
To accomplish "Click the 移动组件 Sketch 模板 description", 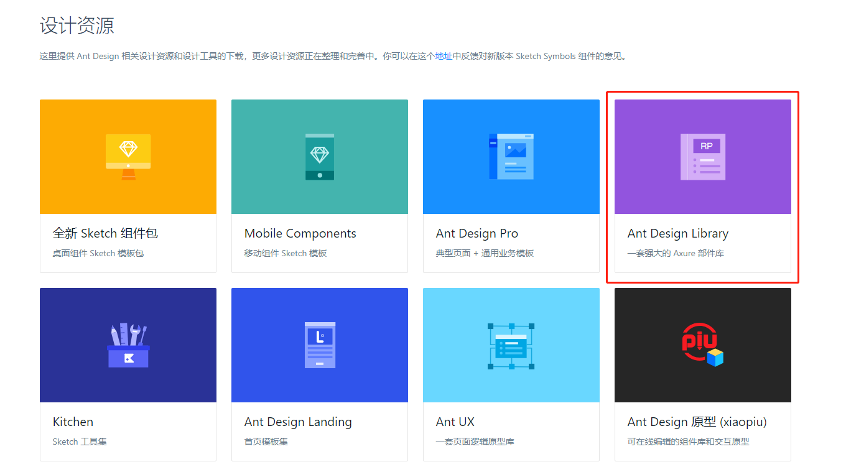I will tap(286, 253).
